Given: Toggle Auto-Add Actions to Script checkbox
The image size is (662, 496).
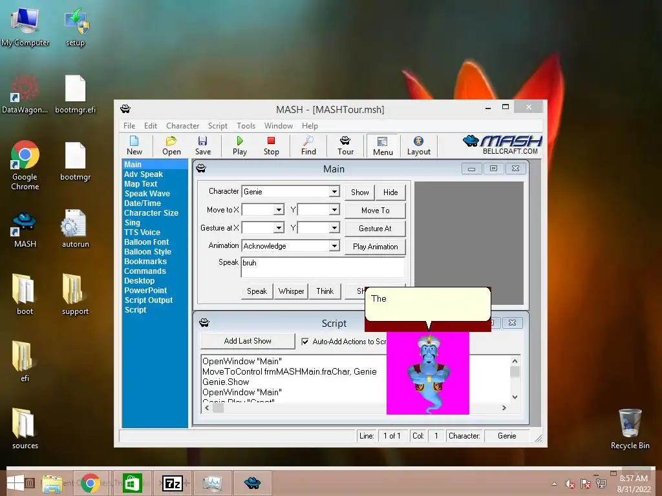Looking at the screenshot, I should [305, 342].
